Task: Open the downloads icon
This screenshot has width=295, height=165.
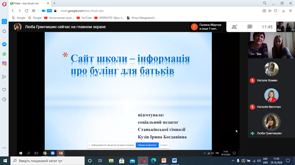Action: tap(284, 11)
